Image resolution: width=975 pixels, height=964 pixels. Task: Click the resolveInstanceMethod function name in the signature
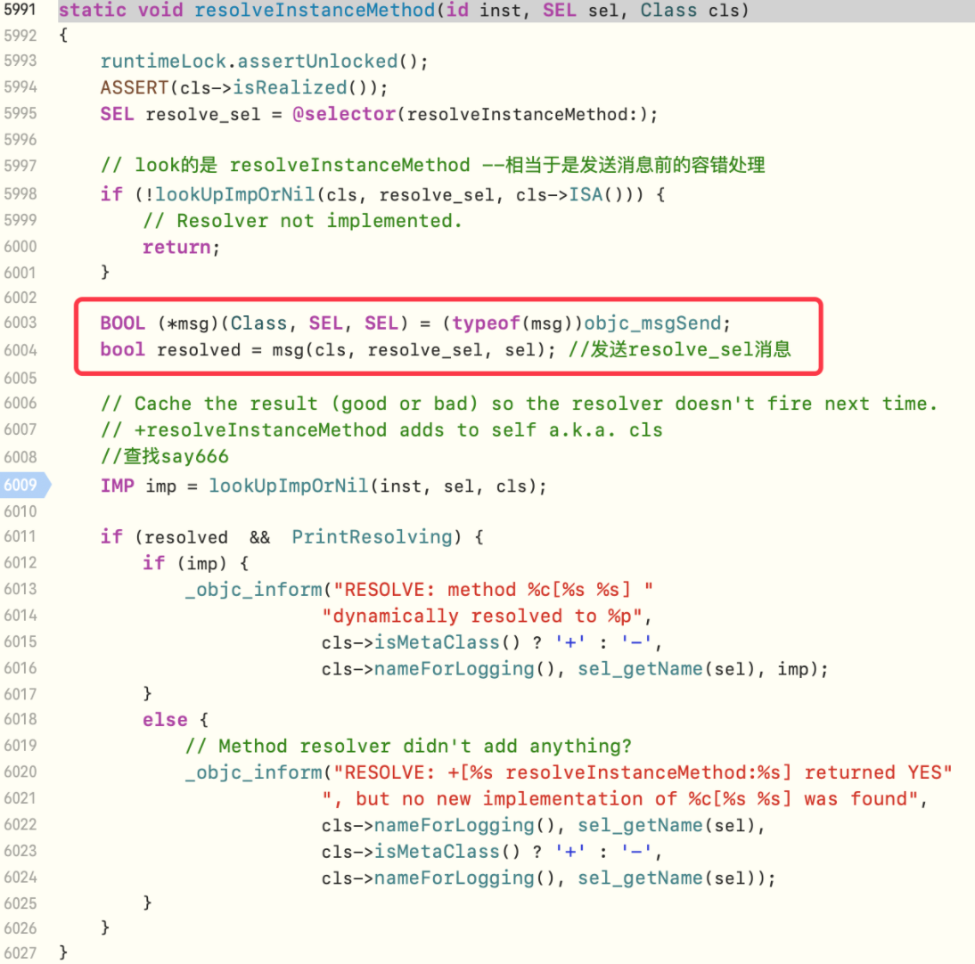(315, 10)
